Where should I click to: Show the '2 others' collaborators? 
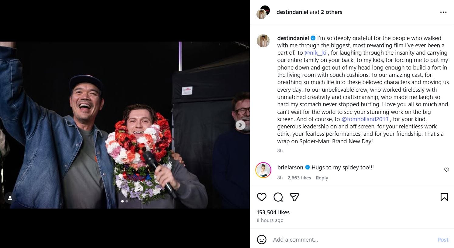click(x=332, y=12)
